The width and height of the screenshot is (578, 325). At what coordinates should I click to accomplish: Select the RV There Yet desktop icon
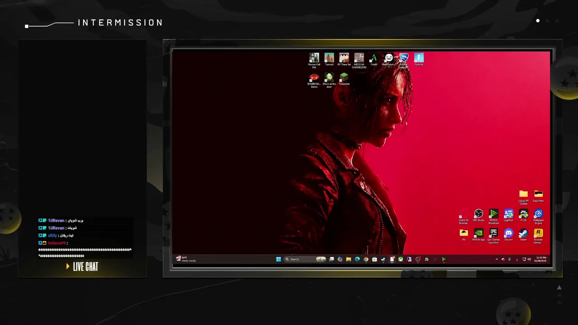(344, 60)
